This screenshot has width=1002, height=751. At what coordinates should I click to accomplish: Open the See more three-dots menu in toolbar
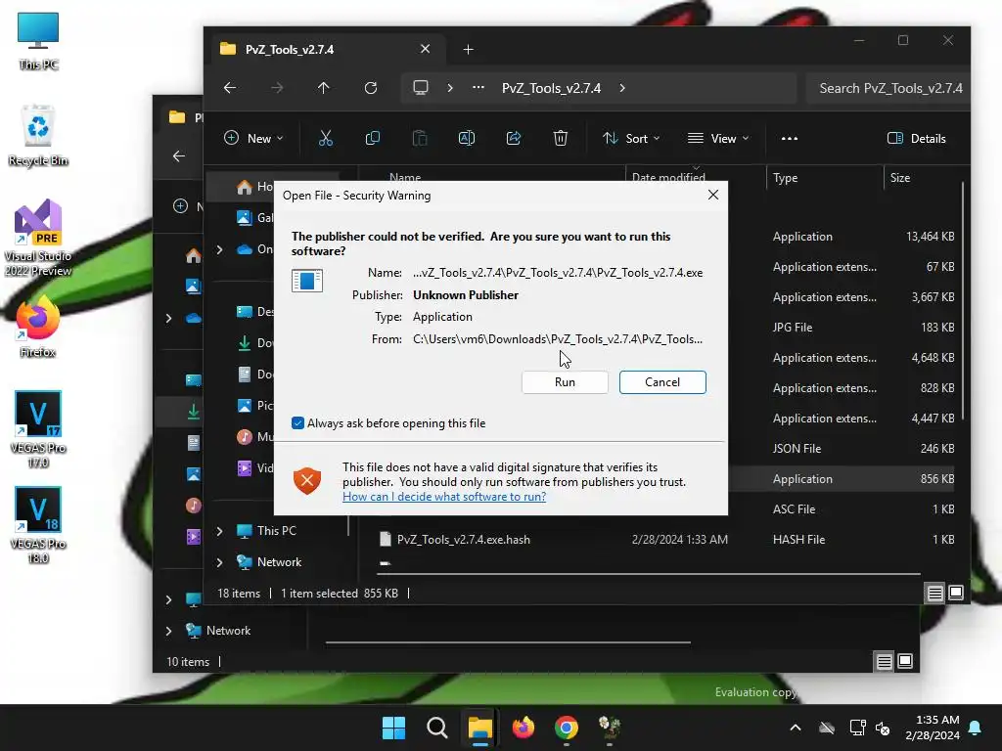(x=790, y=138)
